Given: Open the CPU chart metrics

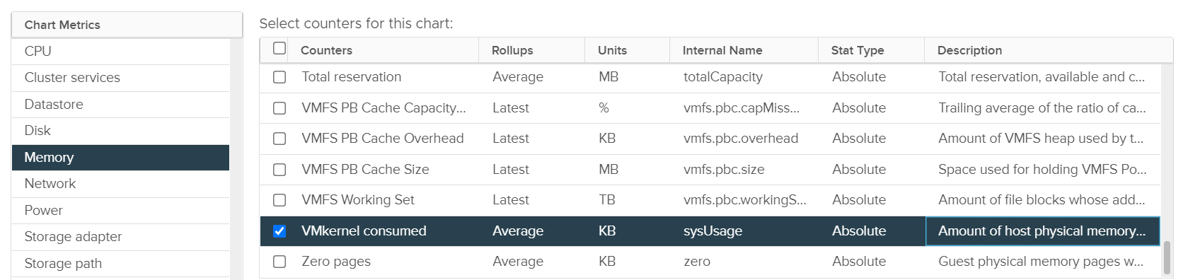Looking at the screenshot, I should coord(120,52).
